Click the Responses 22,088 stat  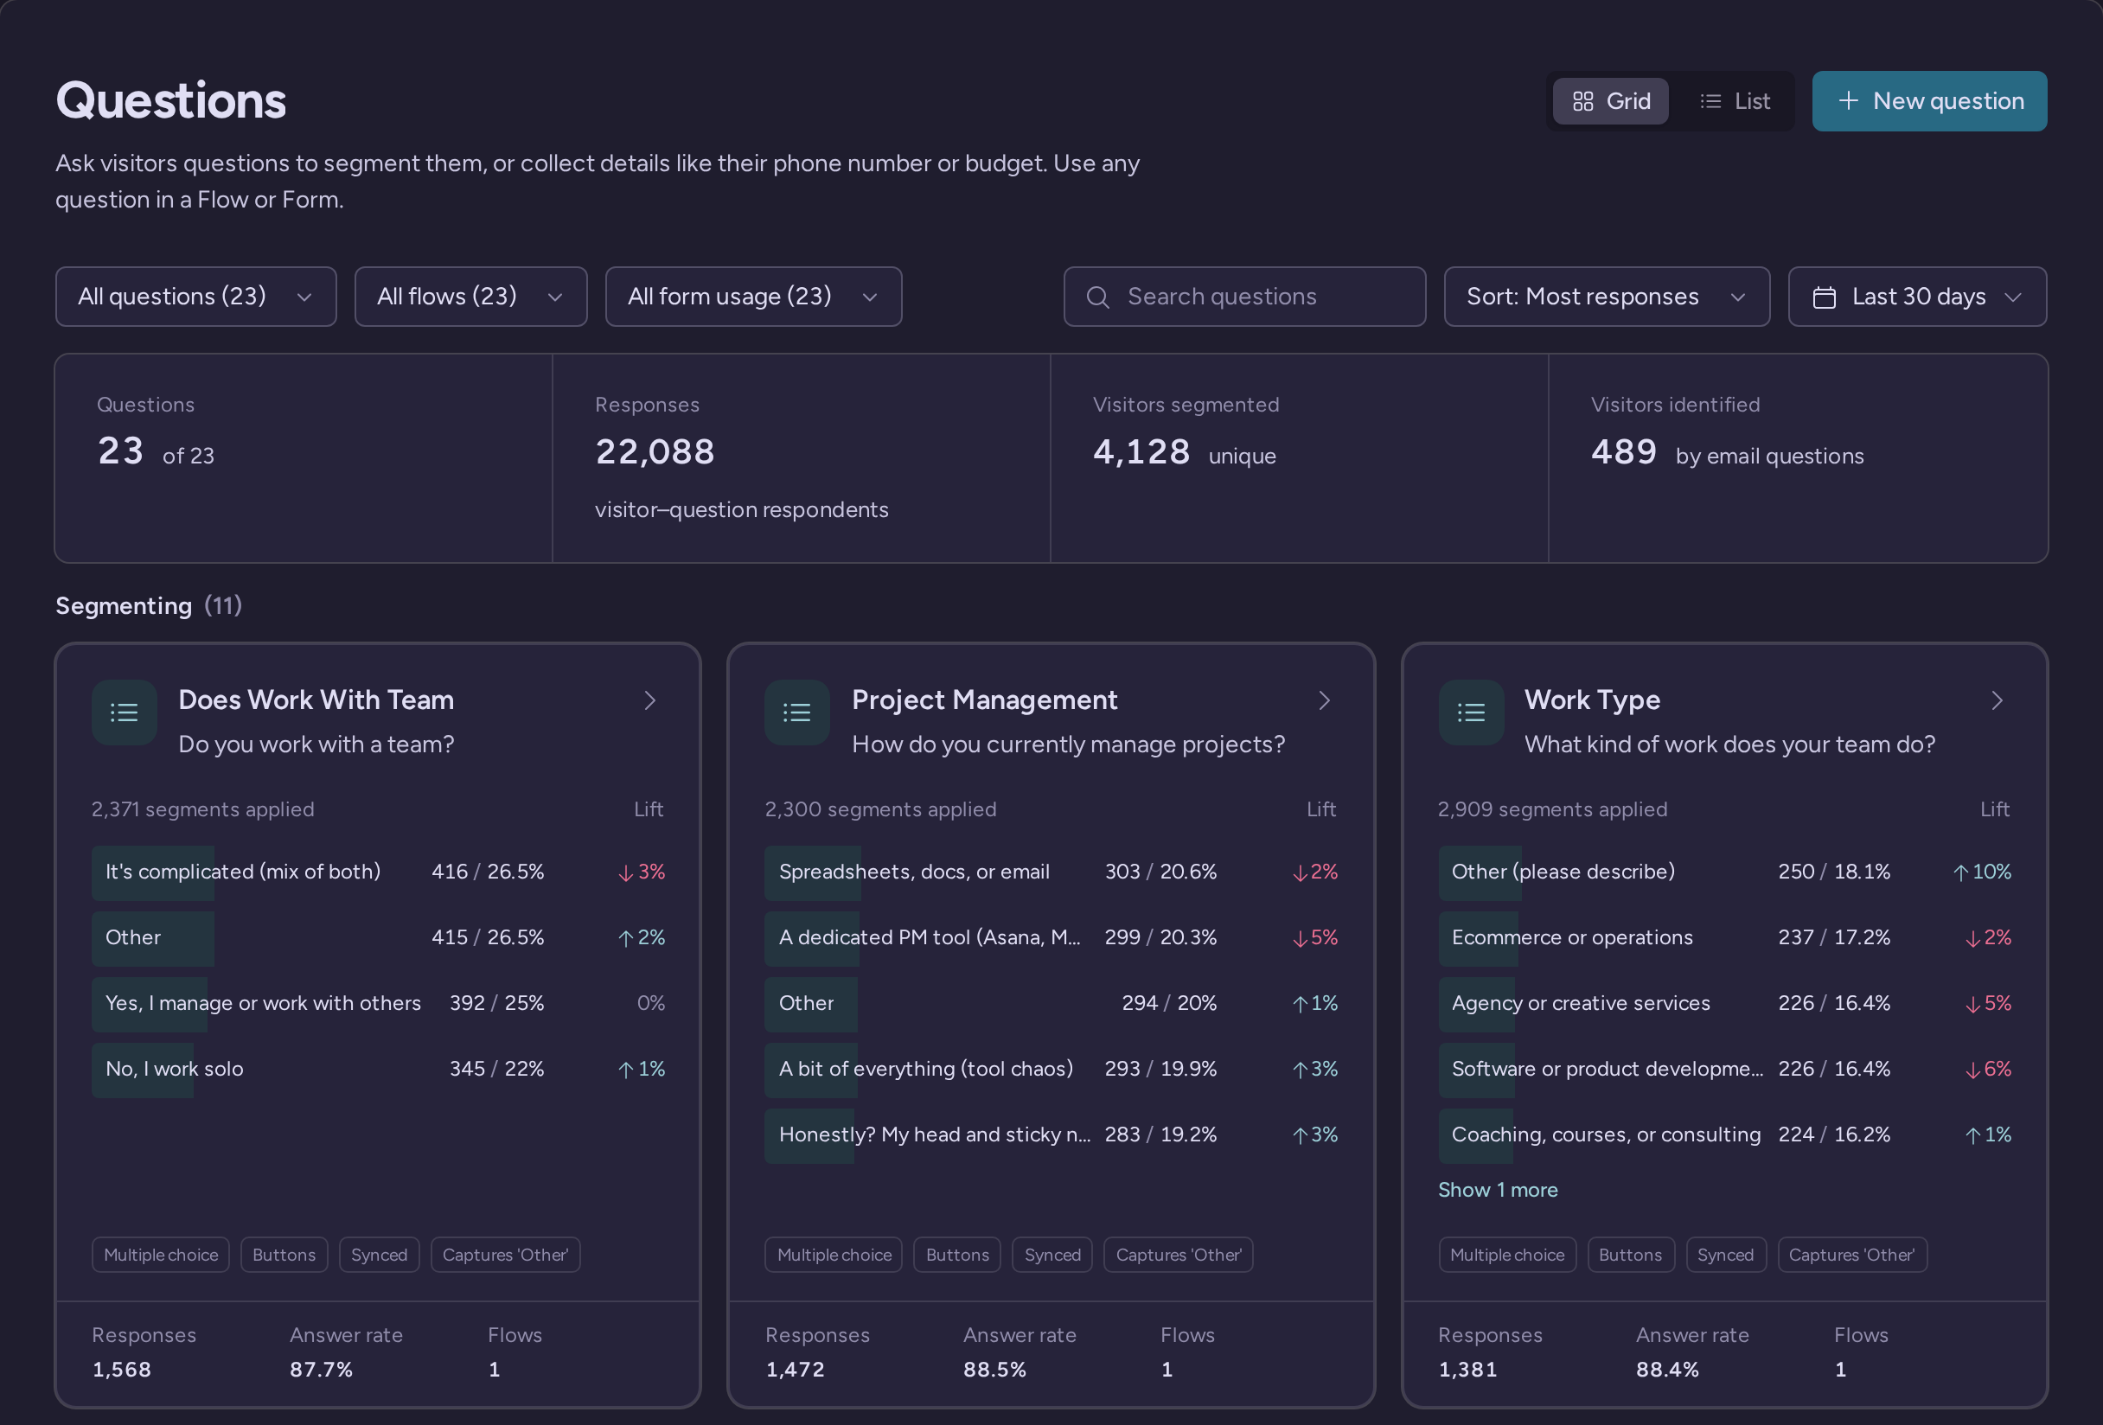pyautogui.click(x=801, y=457)
